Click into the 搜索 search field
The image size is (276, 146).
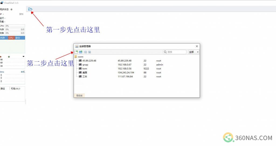[175, 52]
